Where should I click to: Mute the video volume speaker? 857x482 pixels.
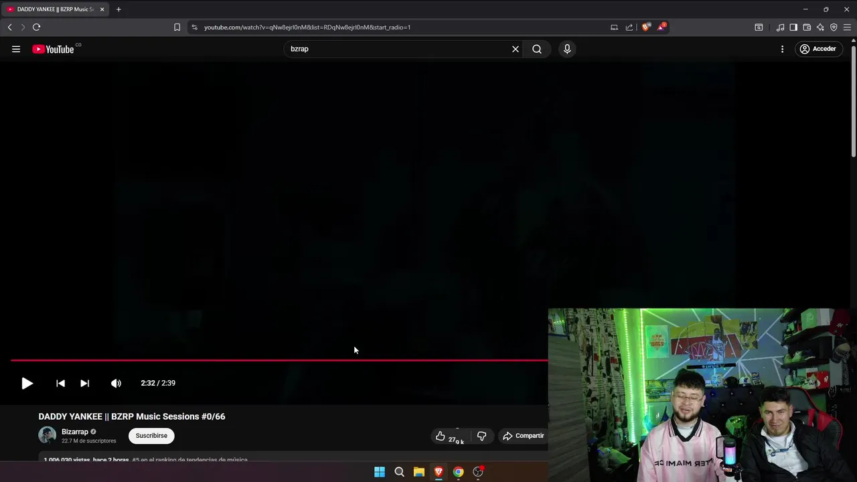[116, 383]
